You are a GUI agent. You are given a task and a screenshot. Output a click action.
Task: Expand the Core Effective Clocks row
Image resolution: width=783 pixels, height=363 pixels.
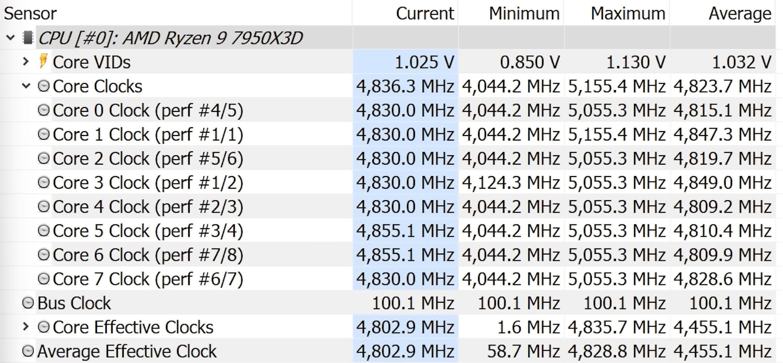click(26, 327)
